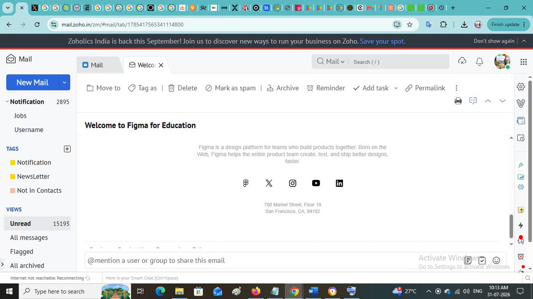Click Move to
The width and height of the screenshot is (533, 299).
point(103,88)
